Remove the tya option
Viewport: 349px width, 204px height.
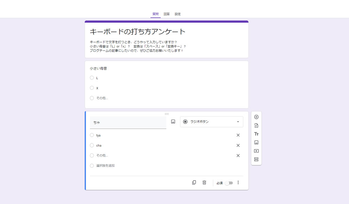coord(238,135)
